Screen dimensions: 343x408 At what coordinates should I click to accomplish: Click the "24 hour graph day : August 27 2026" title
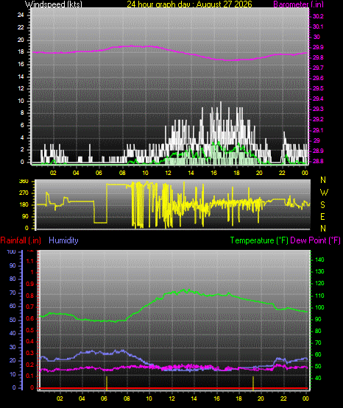click(189, 4)
